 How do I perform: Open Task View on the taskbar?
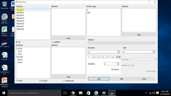[x=65, y=93]
